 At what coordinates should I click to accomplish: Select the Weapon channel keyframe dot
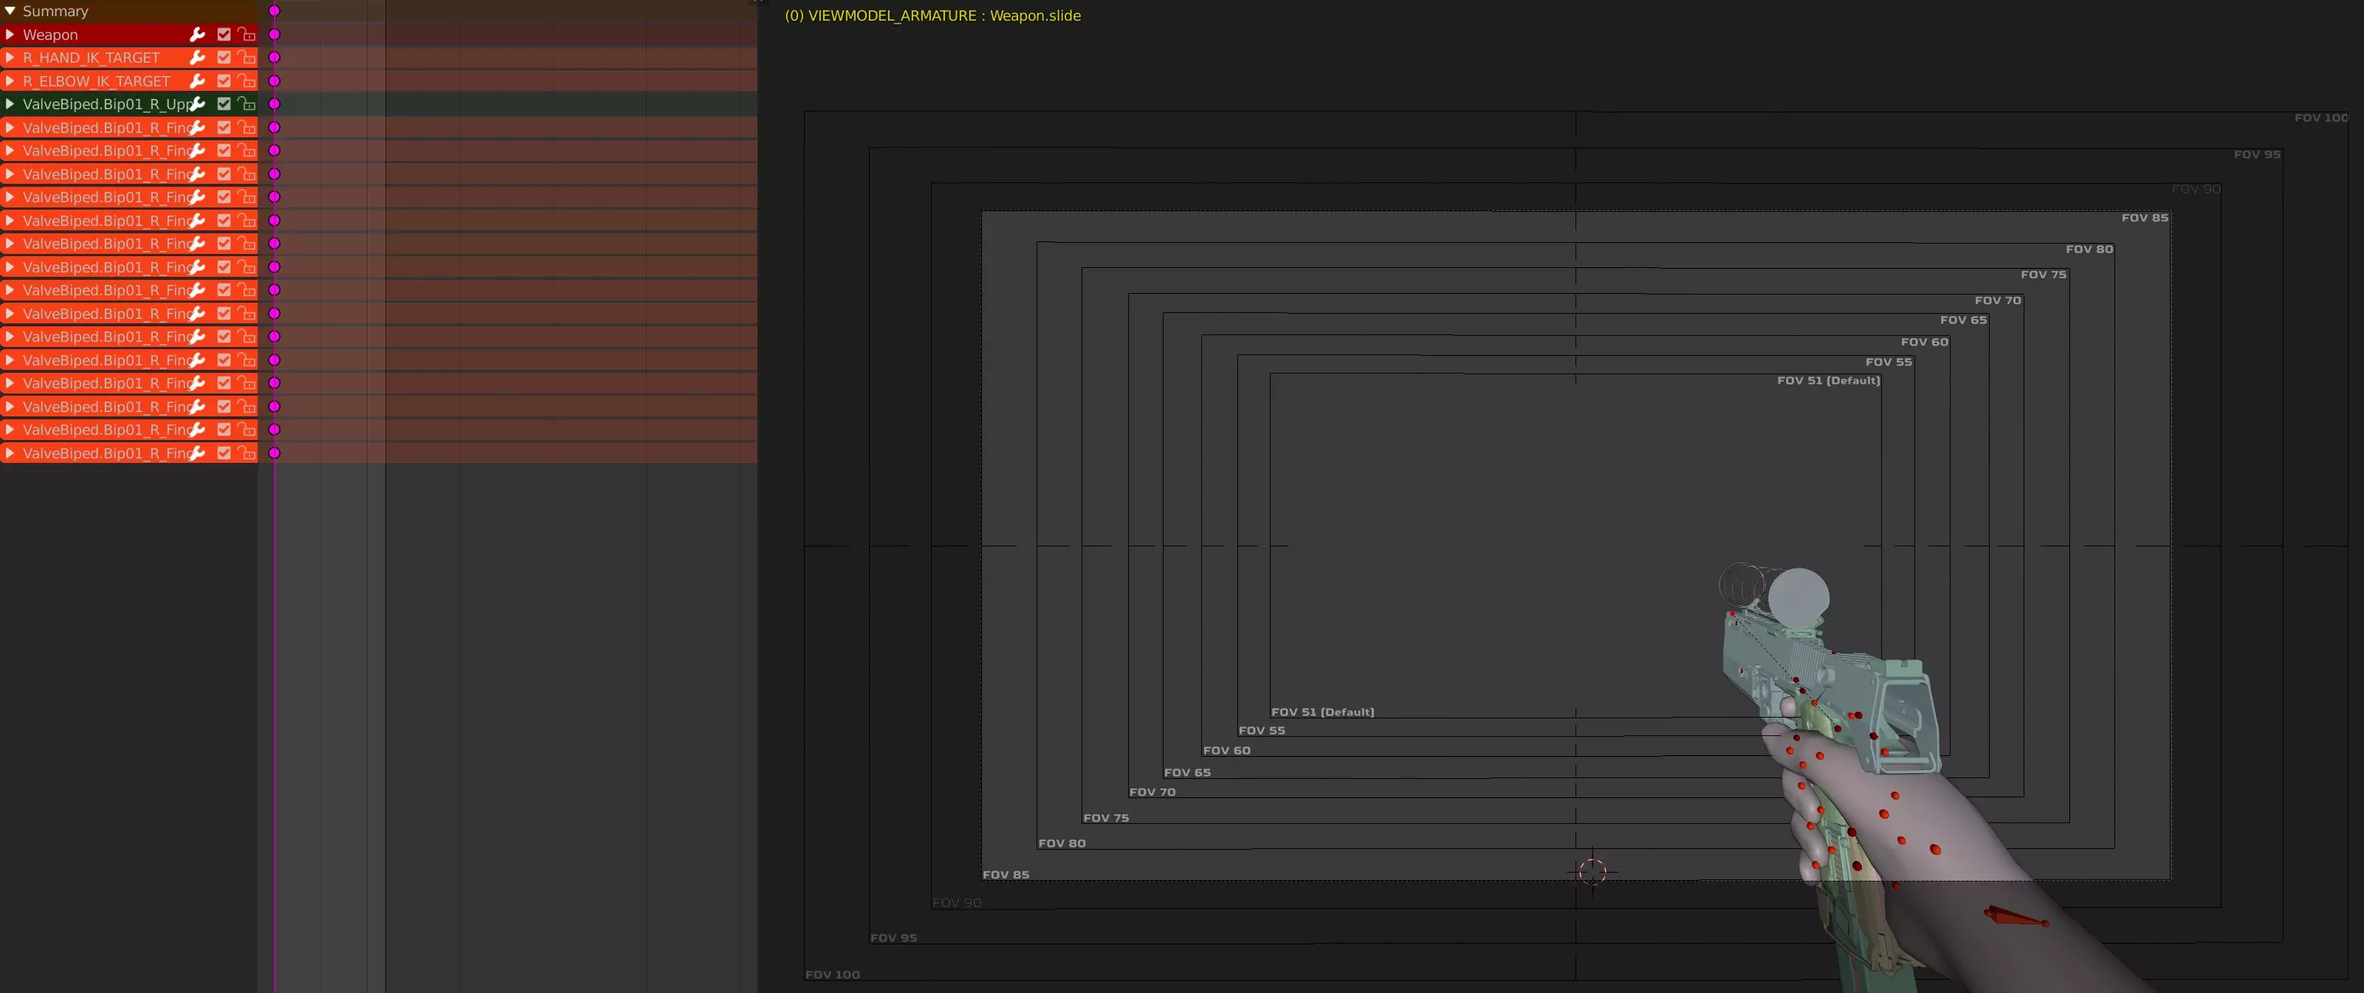[273, 34]
